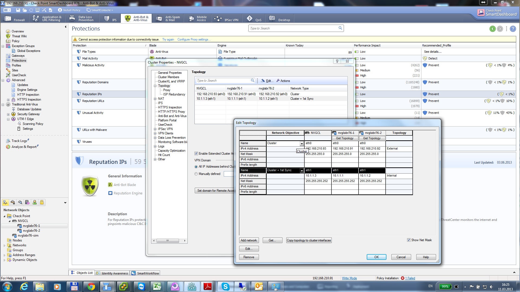Image resolution: width=520 pixels, height=292 pixels.
Task: Expand the Security Gateway tree node
Action: [8, 114]
